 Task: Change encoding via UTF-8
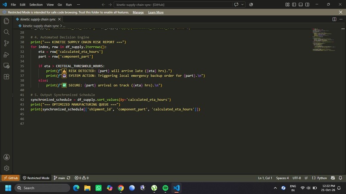297,178
